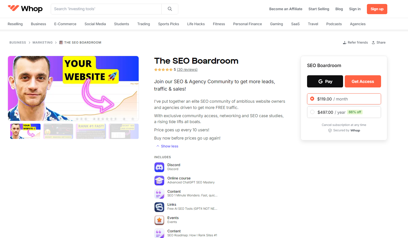The height and width of the screenshot is (238, 408).
Task: Click the Get Access button
Action: 363,81
